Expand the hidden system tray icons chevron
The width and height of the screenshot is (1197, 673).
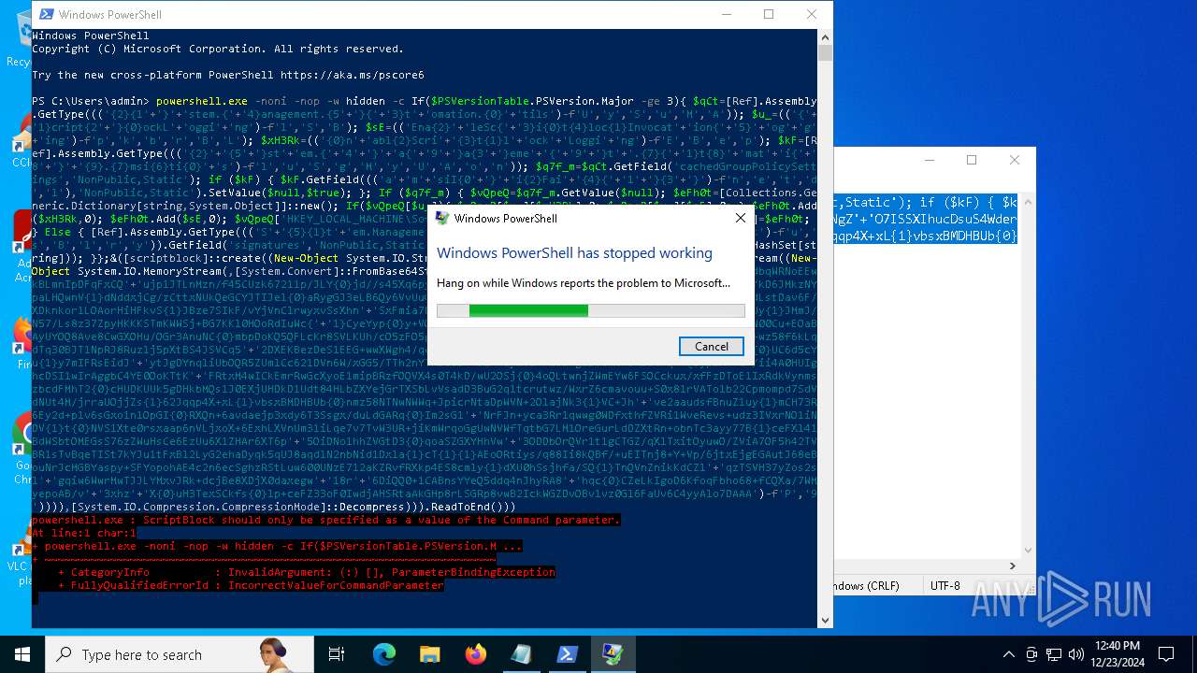(x=1008, y=654)
